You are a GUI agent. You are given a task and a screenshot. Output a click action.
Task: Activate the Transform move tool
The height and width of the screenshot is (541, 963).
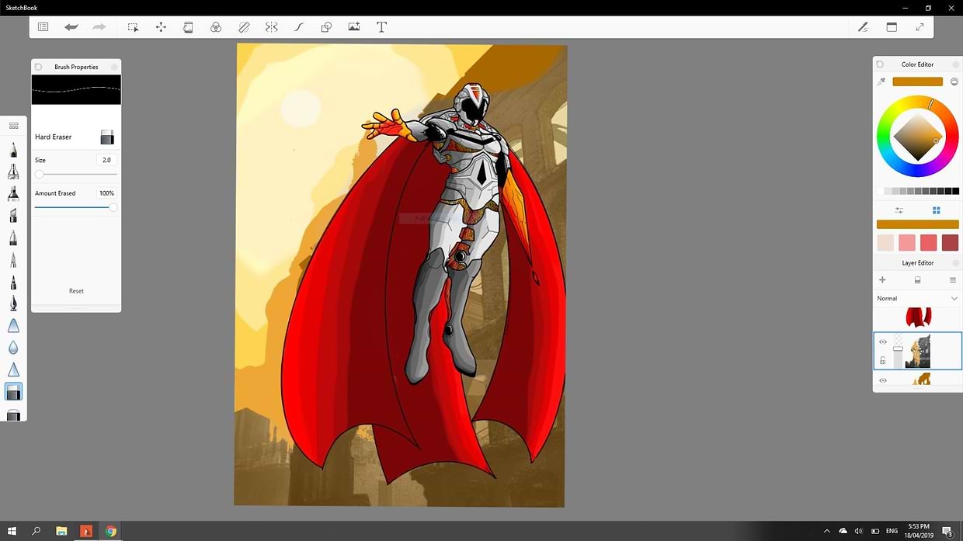pyautogui.click(x=161, y=27)
